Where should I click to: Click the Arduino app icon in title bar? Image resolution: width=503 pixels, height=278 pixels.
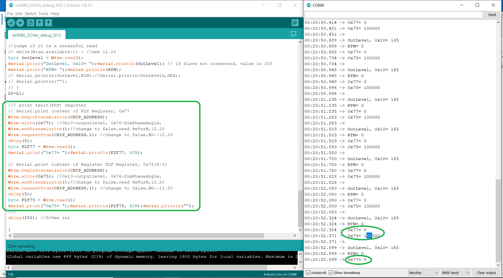tap(11, 5)
